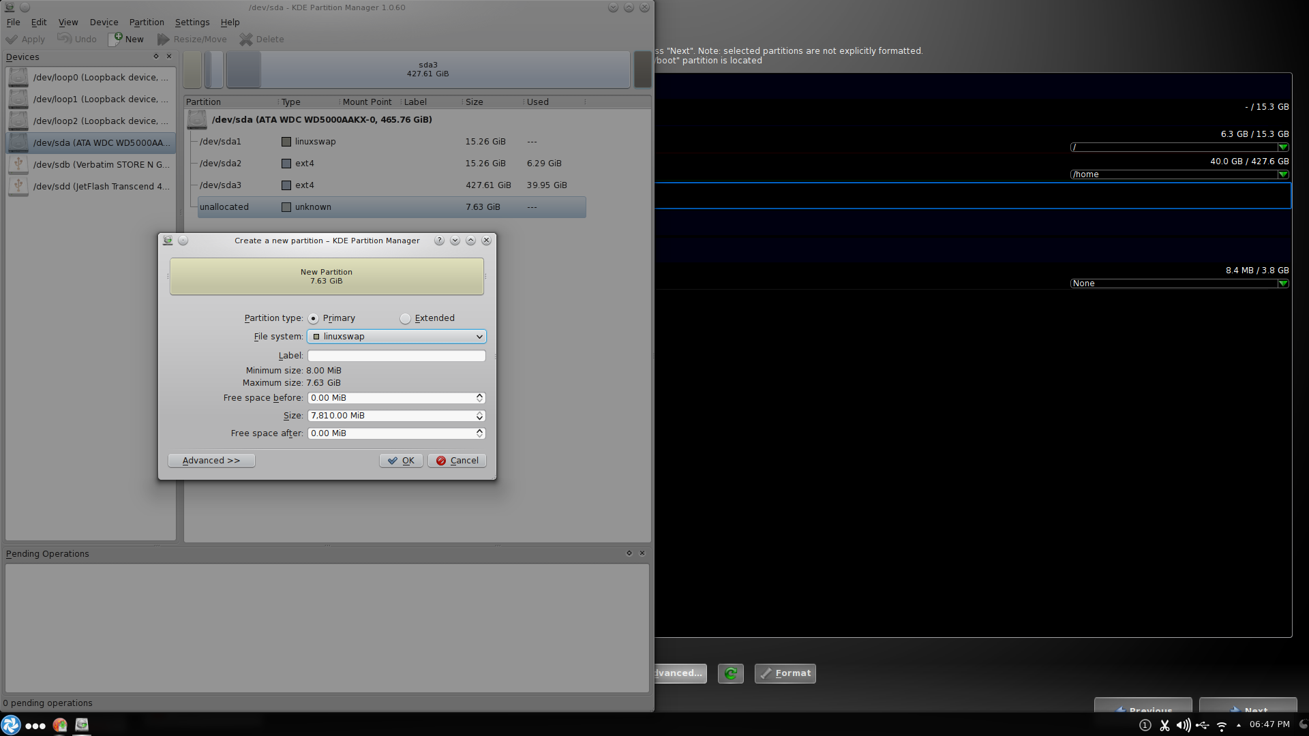Screen dimensions: 1309x736
Task: Click Resize/Move in the toolbar
Action: coord(192,40)
